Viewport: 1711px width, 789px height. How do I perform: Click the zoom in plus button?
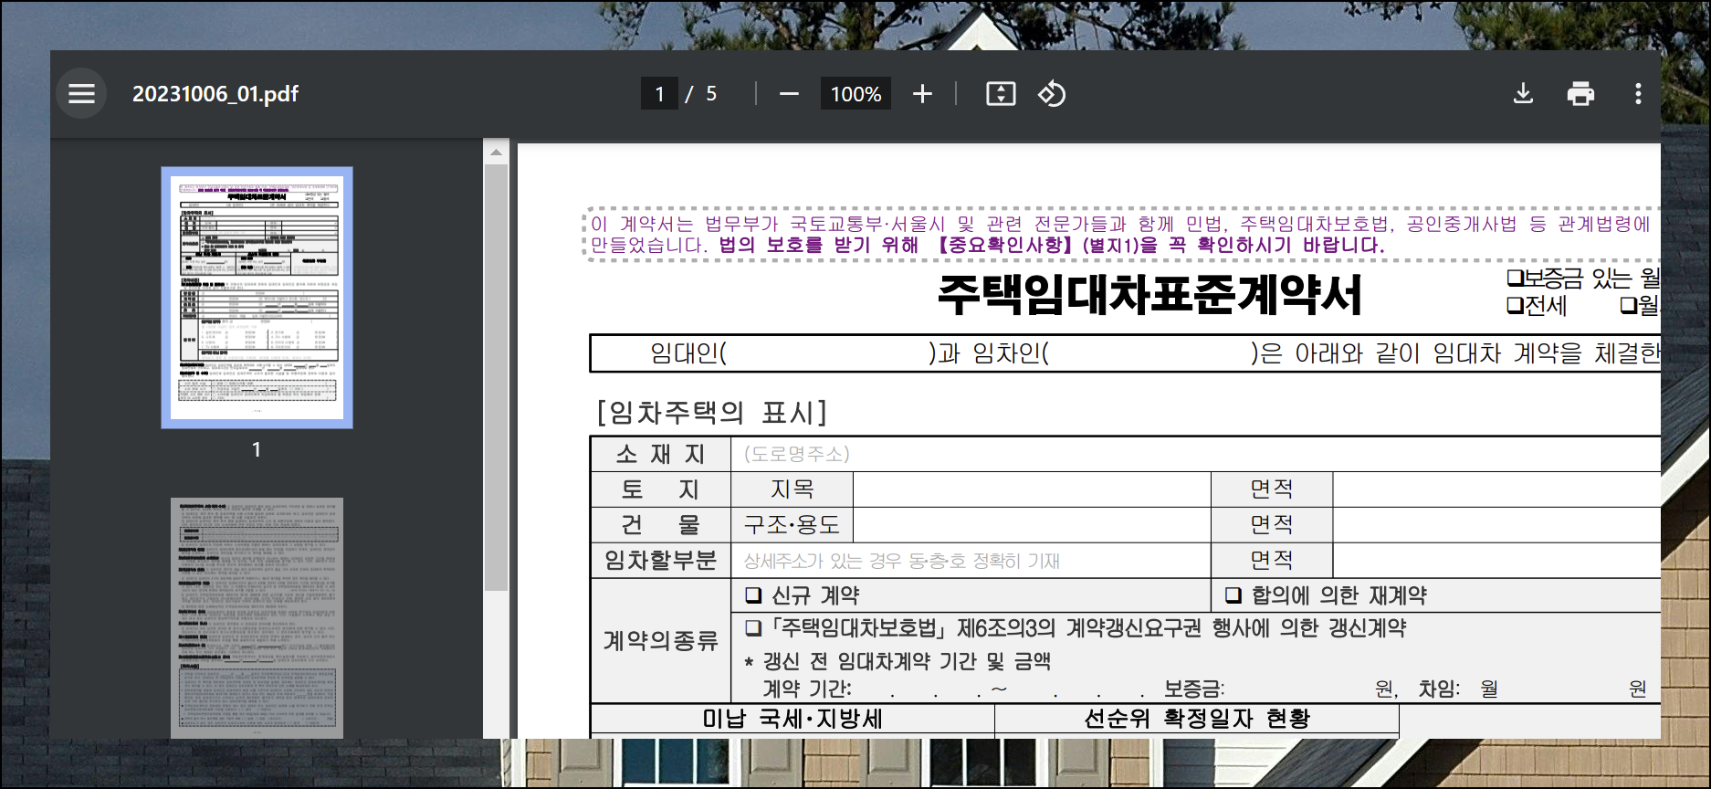click(922, 94)
